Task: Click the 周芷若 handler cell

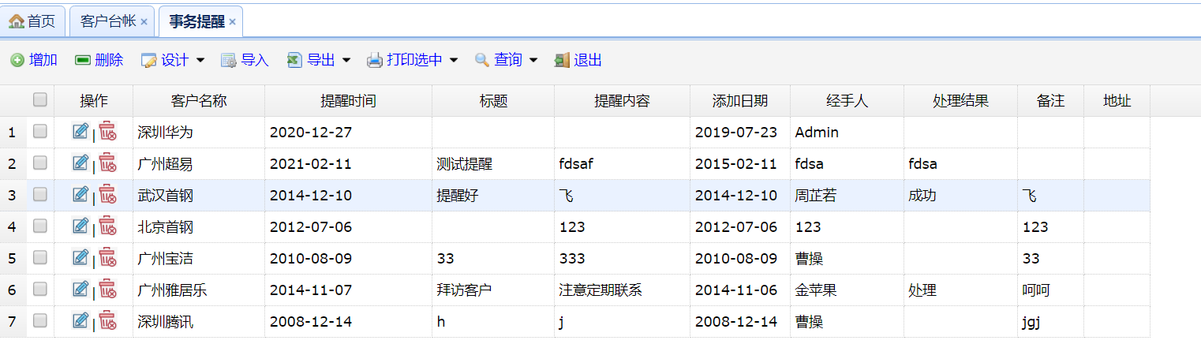Action: tap(847, 196)
